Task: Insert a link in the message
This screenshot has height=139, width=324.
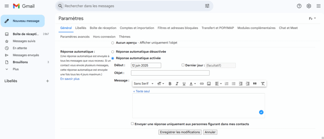Action: pos(202,84)
